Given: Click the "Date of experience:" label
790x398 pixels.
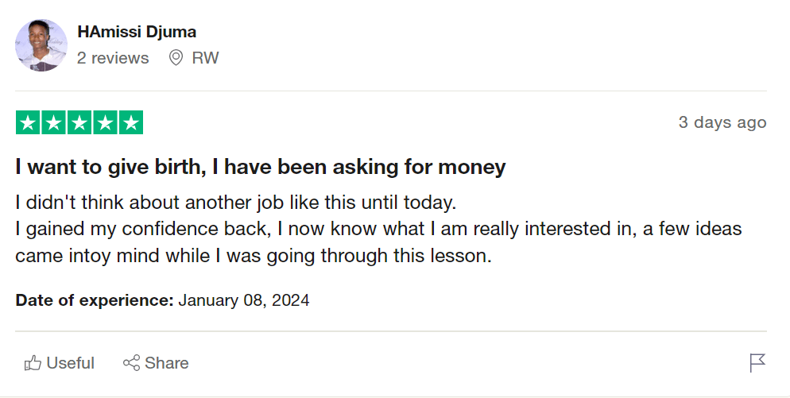Looking at the screenshot, I should click(95, 300).
